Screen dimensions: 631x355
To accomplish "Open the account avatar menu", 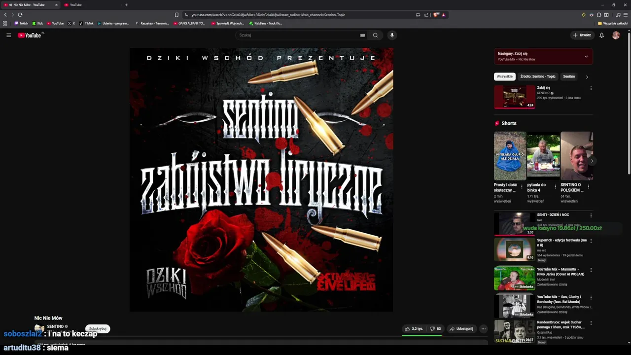I will [x=616, y=35].
